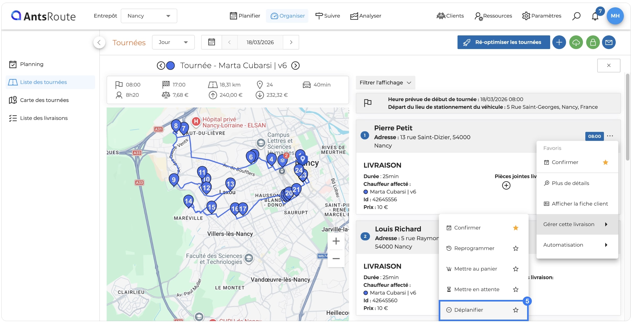Viewport: 632px width, 323px height.
Task: Expand Filtrer l'affichage dropdown
Action: coord(385,83)
